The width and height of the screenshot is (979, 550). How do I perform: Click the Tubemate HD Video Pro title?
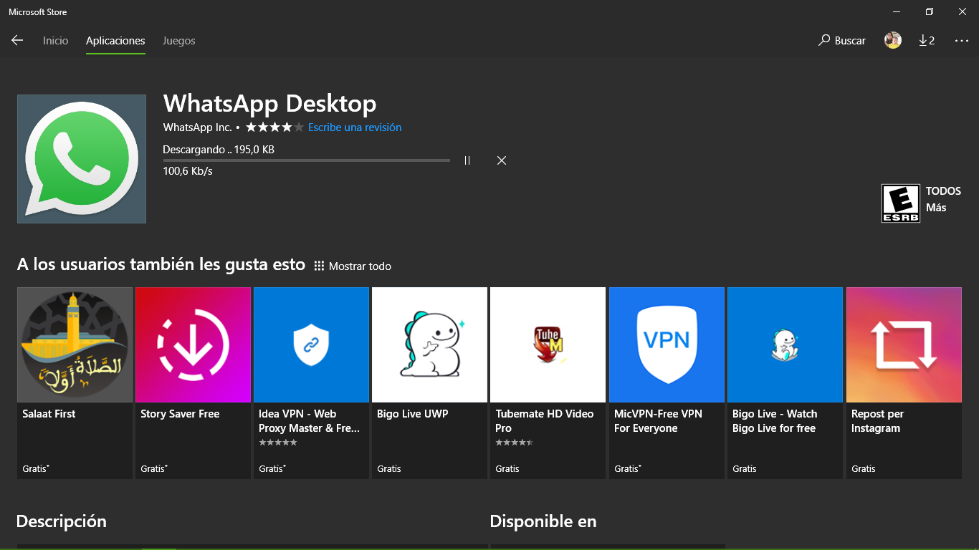pos(545,421)
